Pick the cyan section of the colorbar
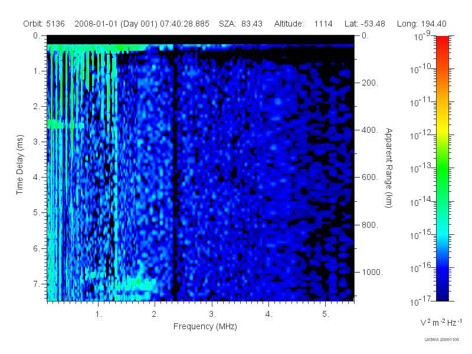Screen dimensions: 472x354 (x=442, y=233)
